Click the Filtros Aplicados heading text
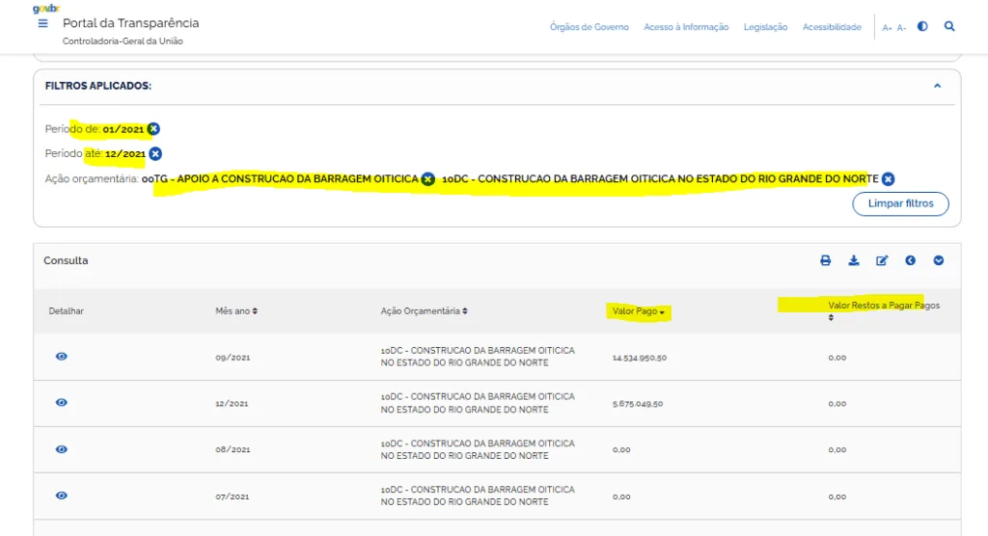Image resolution: width=988 pixels, height=536 pixels. click(x=98, y=86)
